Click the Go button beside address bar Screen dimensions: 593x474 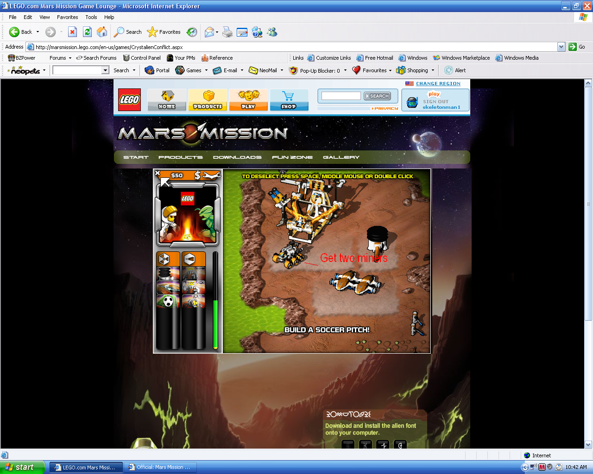pos(577,47)
